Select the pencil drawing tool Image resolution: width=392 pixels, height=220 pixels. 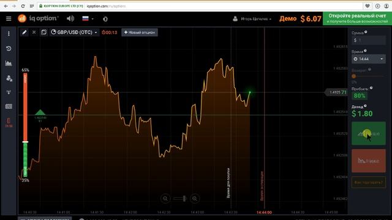[x=24, y=32]
